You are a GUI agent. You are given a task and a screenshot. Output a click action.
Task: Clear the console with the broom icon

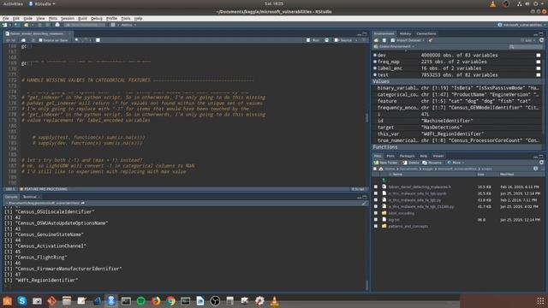[x=364, y=203]
